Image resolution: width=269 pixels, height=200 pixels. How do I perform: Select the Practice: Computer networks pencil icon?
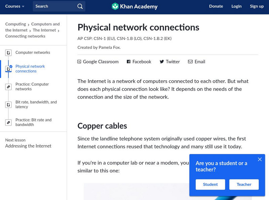point(8,86)
